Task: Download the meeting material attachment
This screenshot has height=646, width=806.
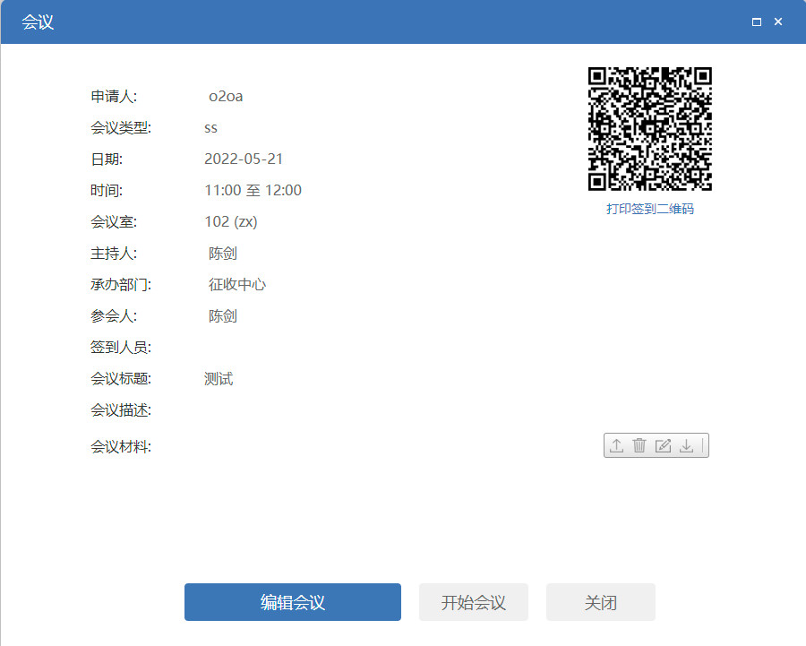Action: click(x=686, y=445)
